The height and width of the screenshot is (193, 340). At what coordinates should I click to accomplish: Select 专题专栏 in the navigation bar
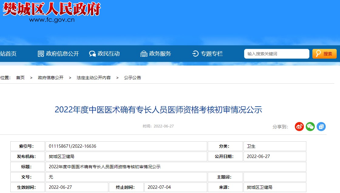(x=212, y=54)
